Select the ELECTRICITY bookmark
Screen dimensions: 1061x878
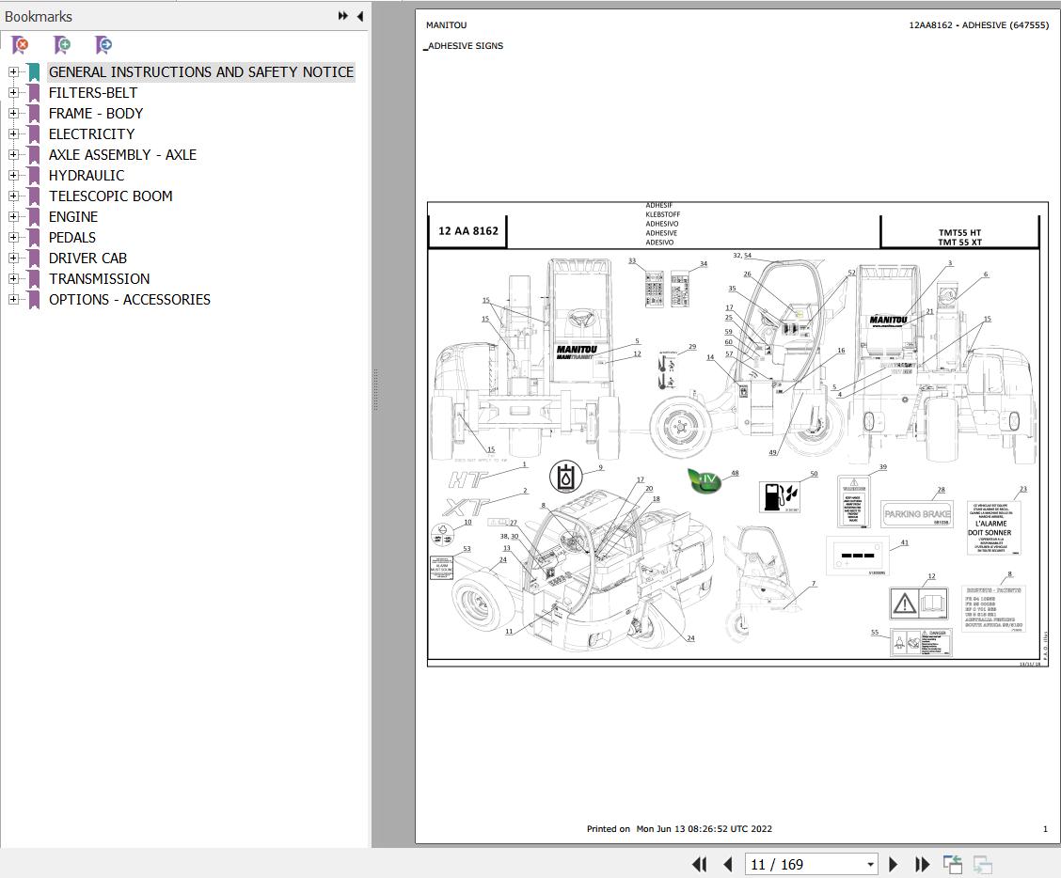(x=91, y=133)
